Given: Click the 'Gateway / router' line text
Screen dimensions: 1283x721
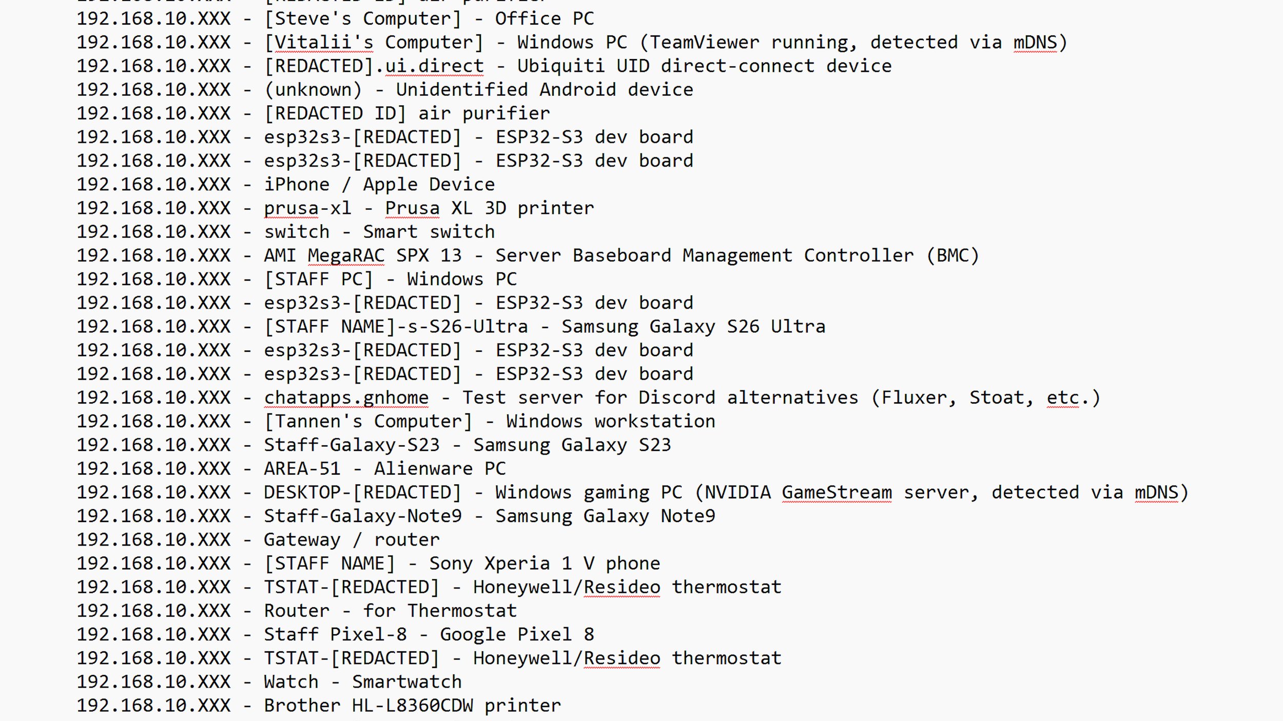Looking at the screenshot, I should click(352, 540).
